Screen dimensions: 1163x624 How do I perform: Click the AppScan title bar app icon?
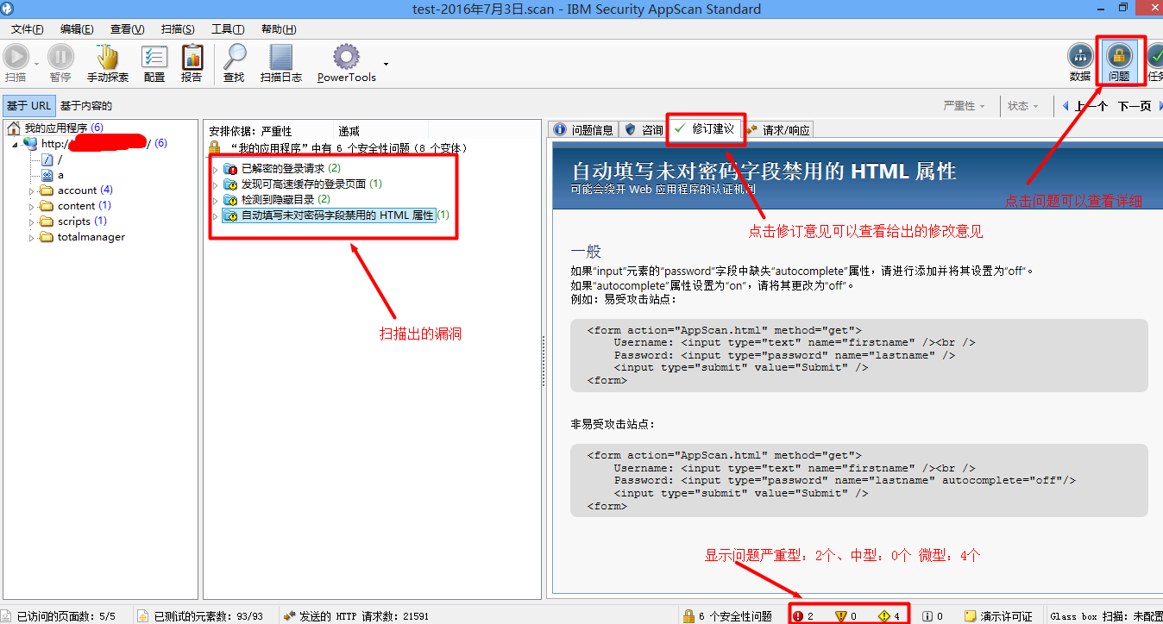tap(9, 9)
